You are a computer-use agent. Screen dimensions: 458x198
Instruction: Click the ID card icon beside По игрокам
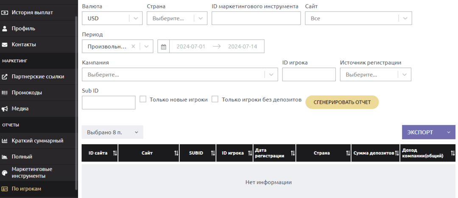click(x=5, y=189)
